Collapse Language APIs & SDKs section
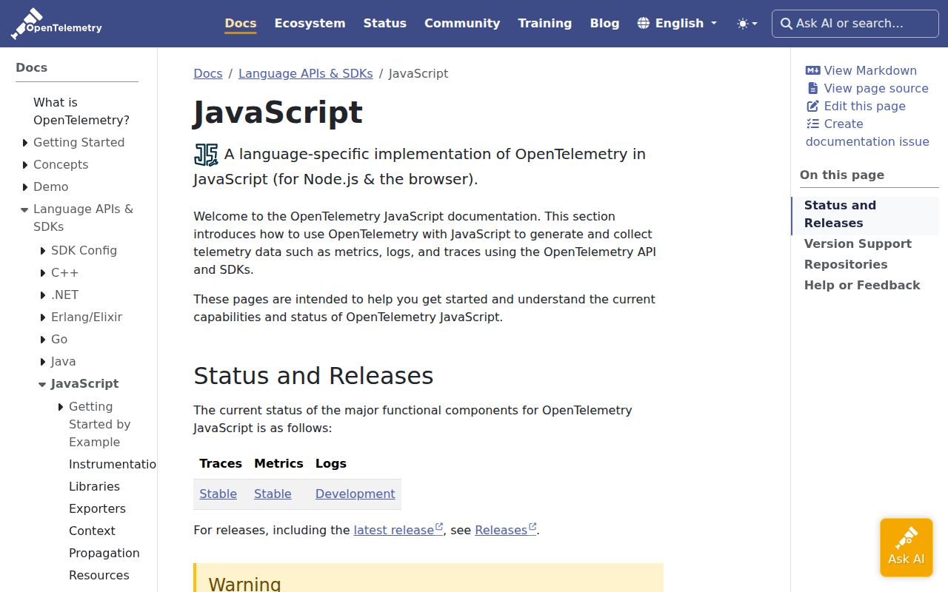 click(24, 210)
